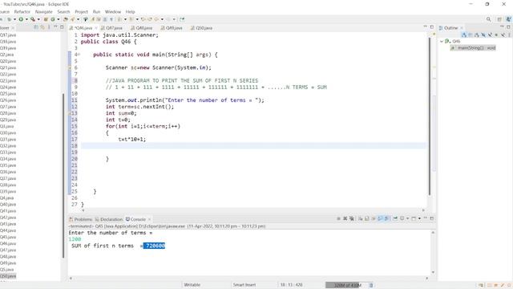Click the green Run button in toolbar

(21, 19)
